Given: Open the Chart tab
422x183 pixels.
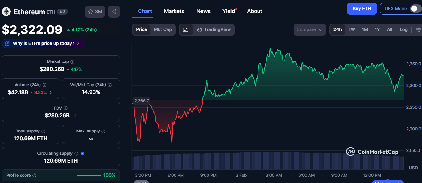Looking at the screenshot, I should (145, 11).
